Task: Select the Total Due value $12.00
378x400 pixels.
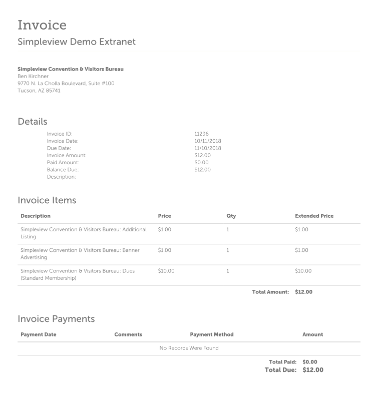Action: pos(313,370)
